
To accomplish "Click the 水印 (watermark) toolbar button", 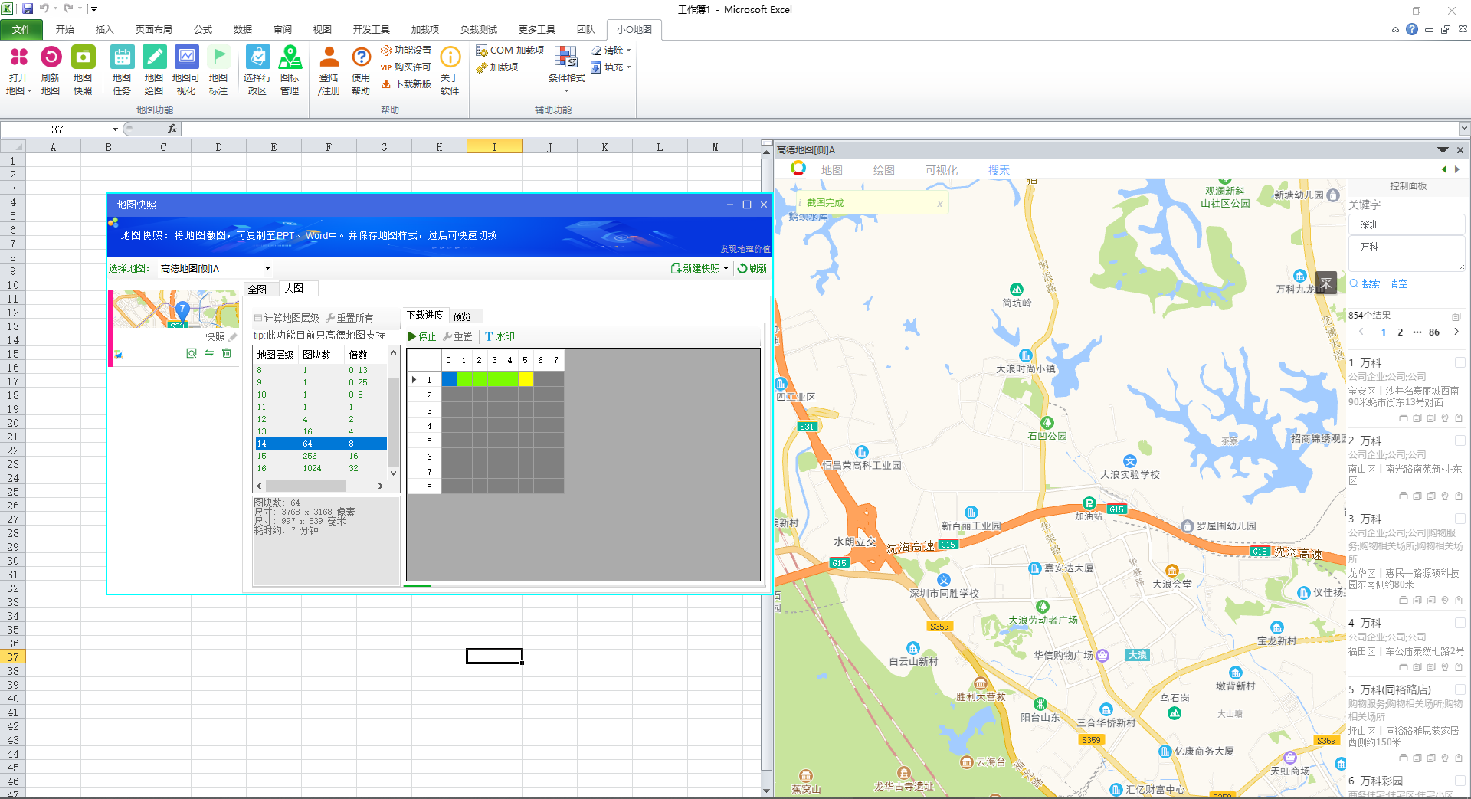I will click(500, 336).
